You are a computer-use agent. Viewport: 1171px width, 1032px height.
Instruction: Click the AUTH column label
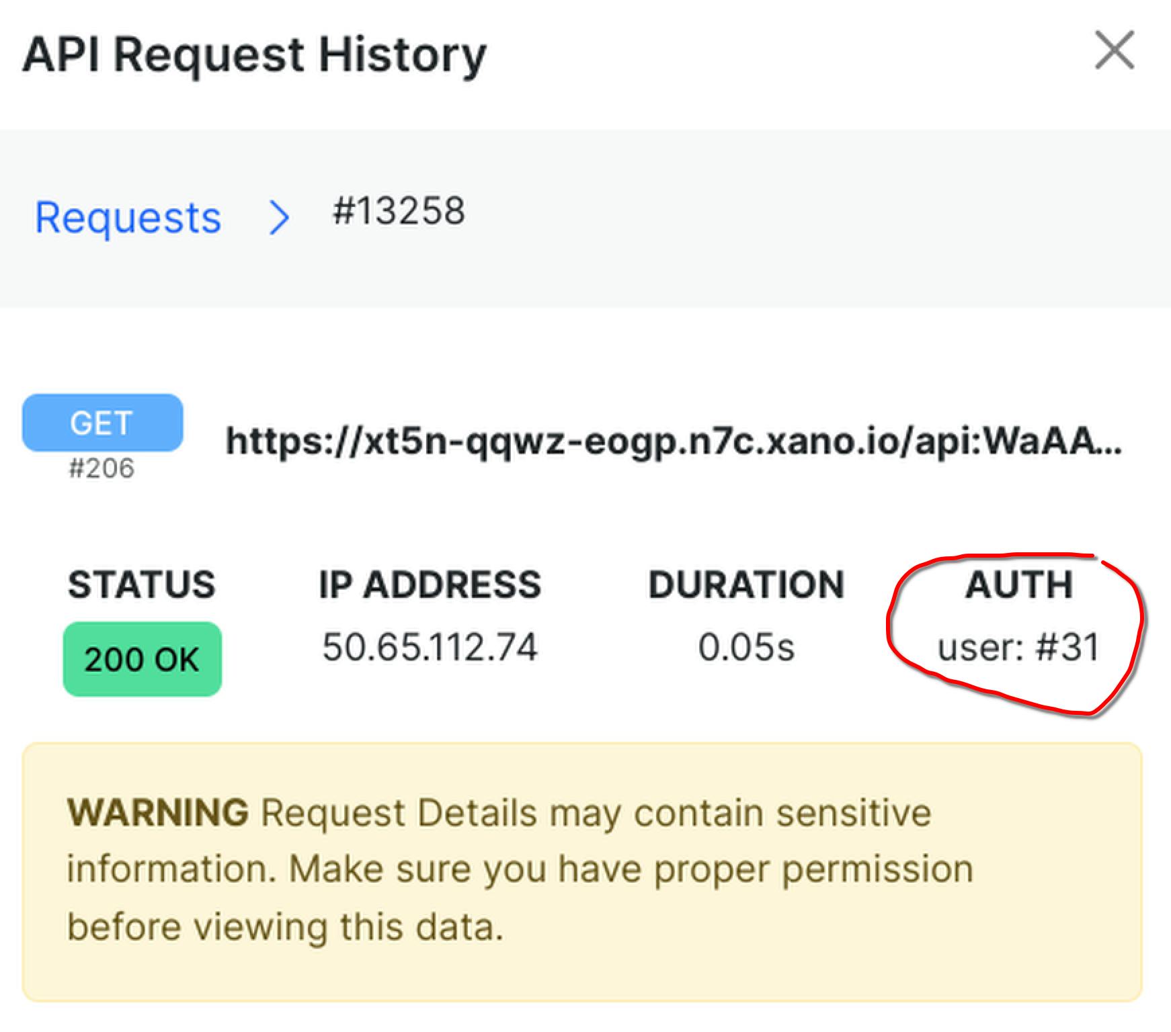(x=1018, y=584)
